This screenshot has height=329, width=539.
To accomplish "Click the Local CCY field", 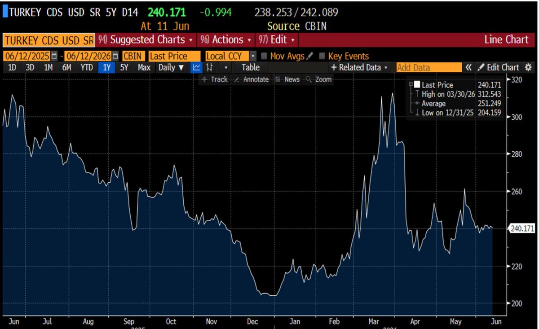I will (226, 56).
